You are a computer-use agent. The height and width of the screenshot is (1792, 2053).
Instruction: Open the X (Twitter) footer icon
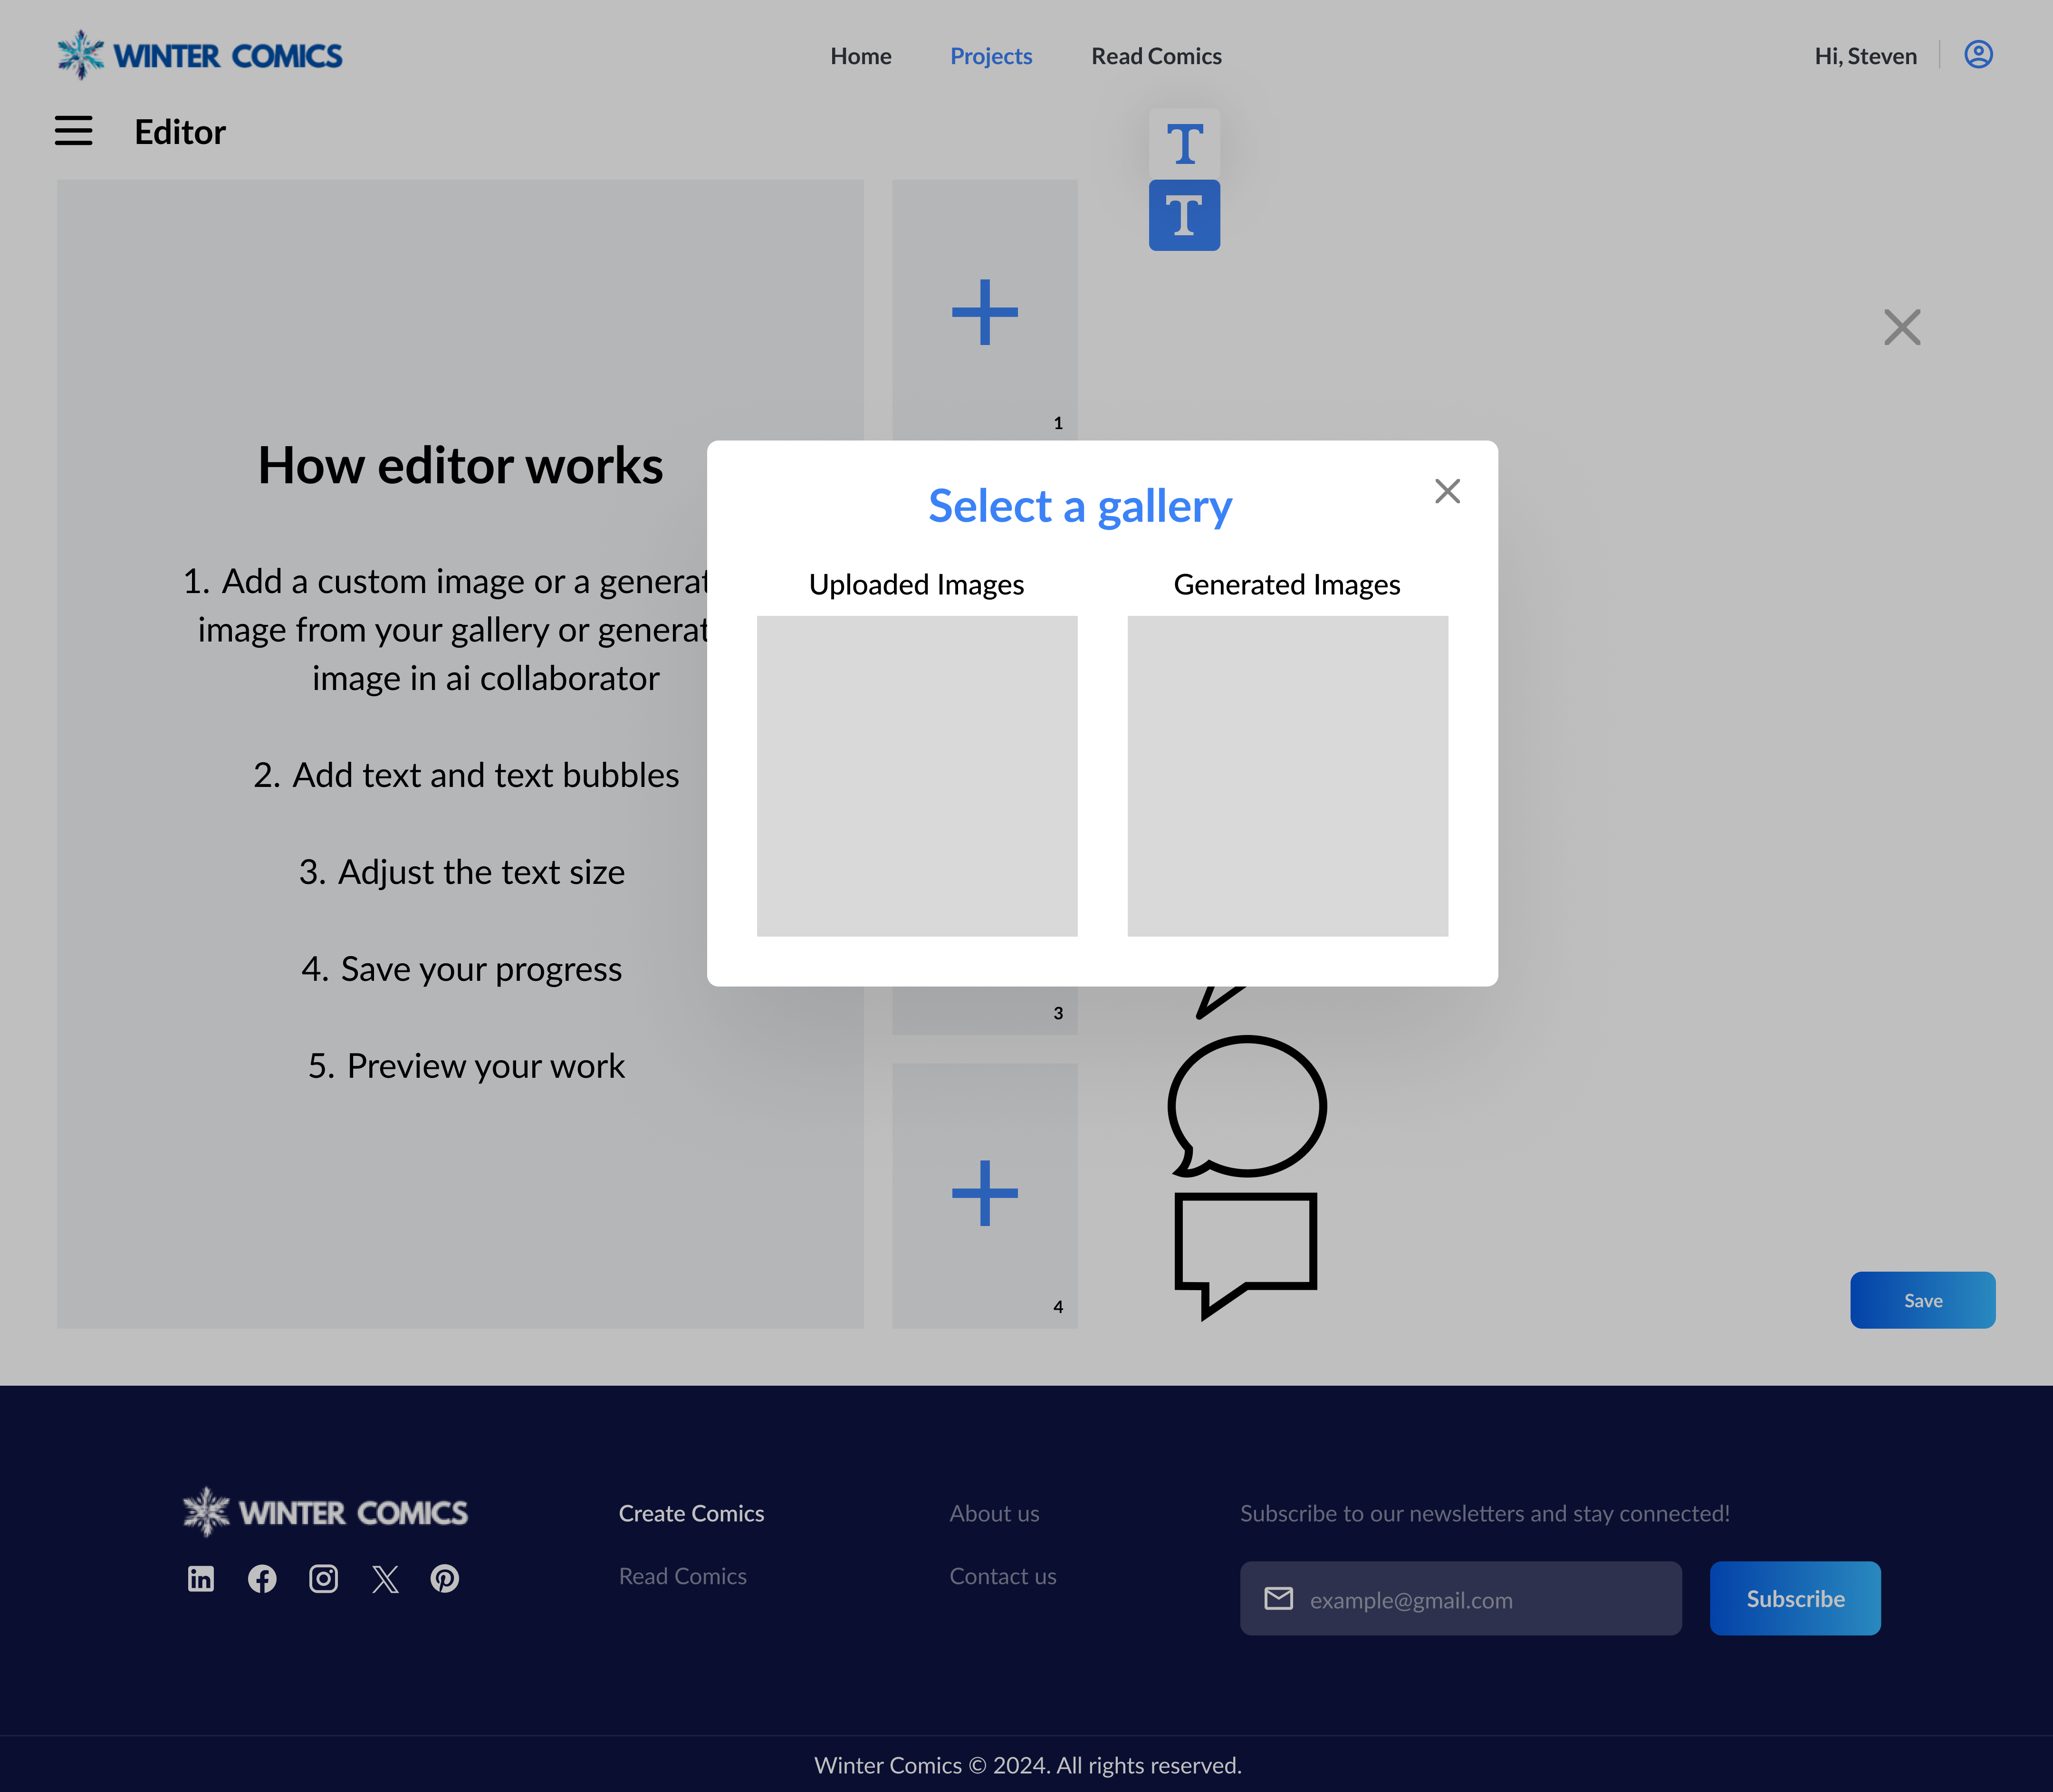(385, 1578)
